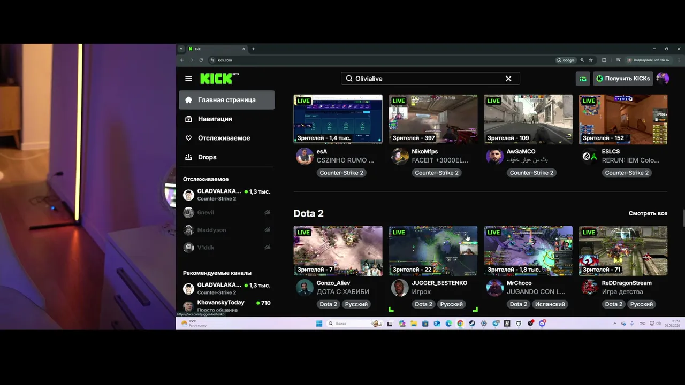Click Counter-Strike 2 tag under NikoMfps
This screenshot has width=685, height=385.
tap(437, 173)
